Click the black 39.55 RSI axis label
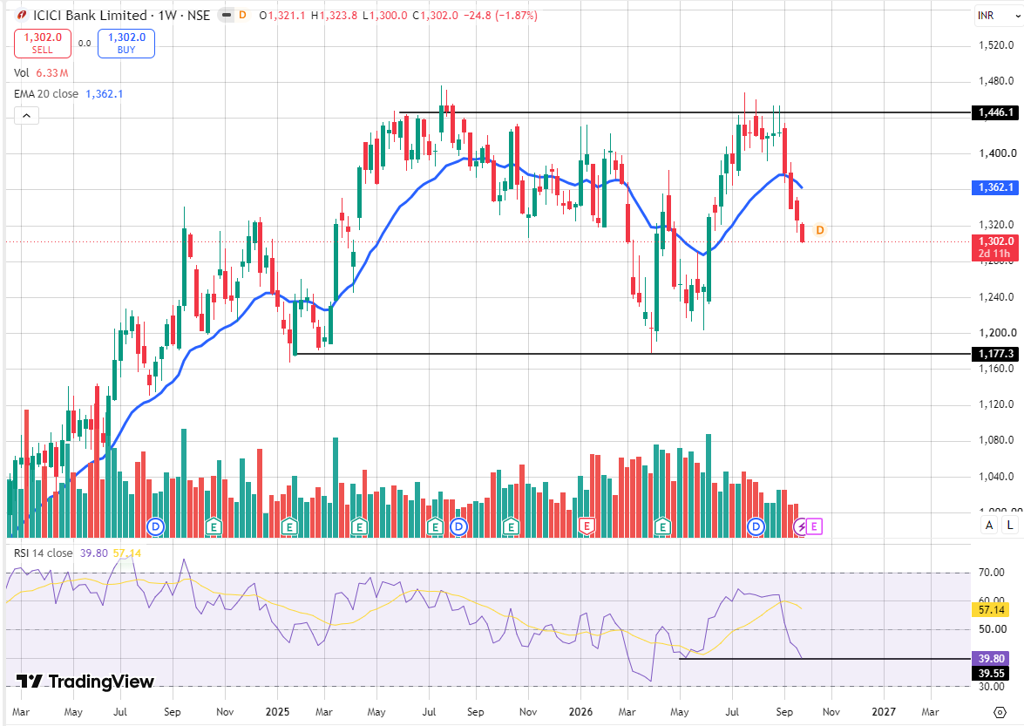Screen dimensions: 1024x726 tap(991, 673)
